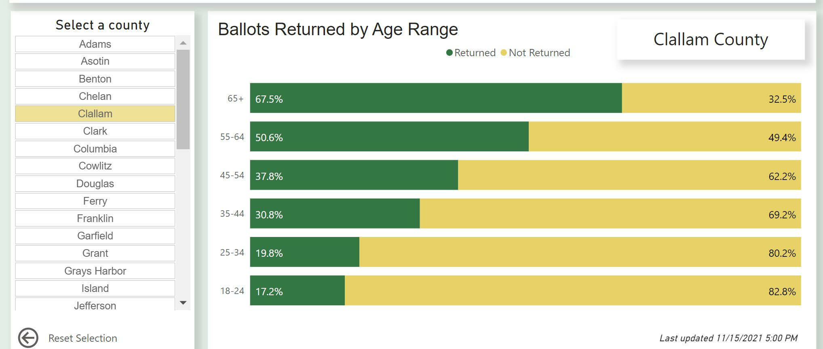
Task: Click the yellow Not Returned legend dot
Action: click(x=504, y=53)
